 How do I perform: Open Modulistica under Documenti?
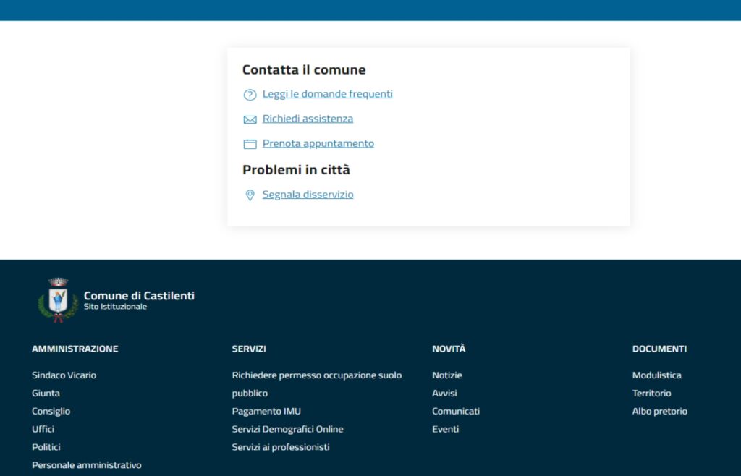[x=656, y=375]
